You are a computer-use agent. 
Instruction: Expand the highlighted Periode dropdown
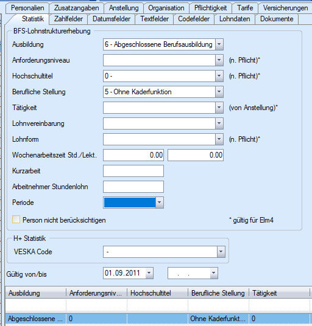[x=160, y=203]
